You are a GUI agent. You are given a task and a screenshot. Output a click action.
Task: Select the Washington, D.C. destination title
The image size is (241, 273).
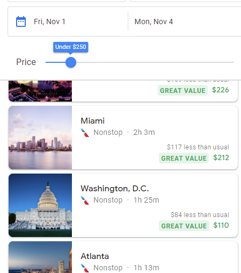115,189
